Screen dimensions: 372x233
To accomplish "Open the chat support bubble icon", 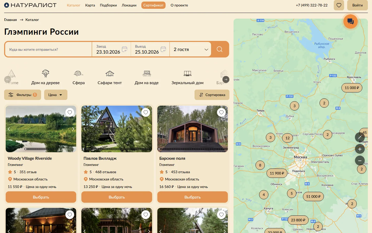I will (x=351, y=21).
